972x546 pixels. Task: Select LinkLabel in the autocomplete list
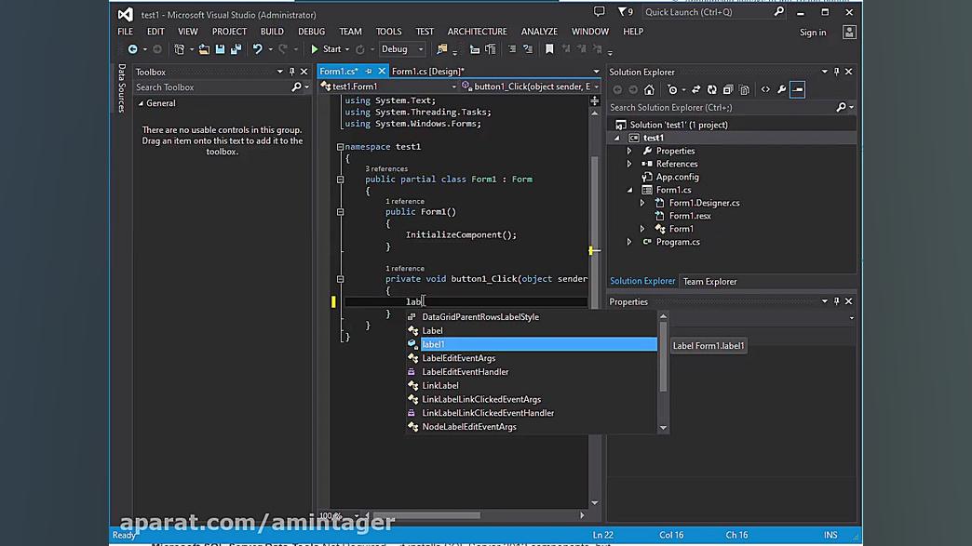tap(440, 386)
